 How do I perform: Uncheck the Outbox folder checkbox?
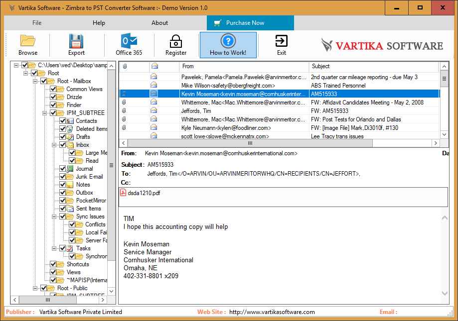click(x=62, y=193)
